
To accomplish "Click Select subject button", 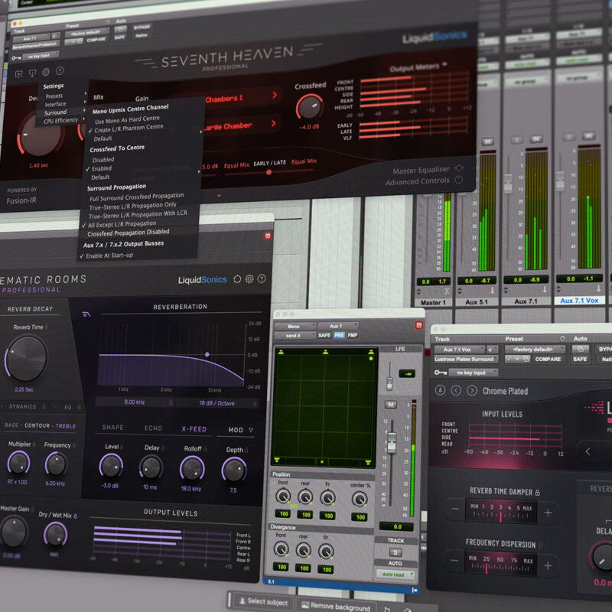I will click(263, 601).
